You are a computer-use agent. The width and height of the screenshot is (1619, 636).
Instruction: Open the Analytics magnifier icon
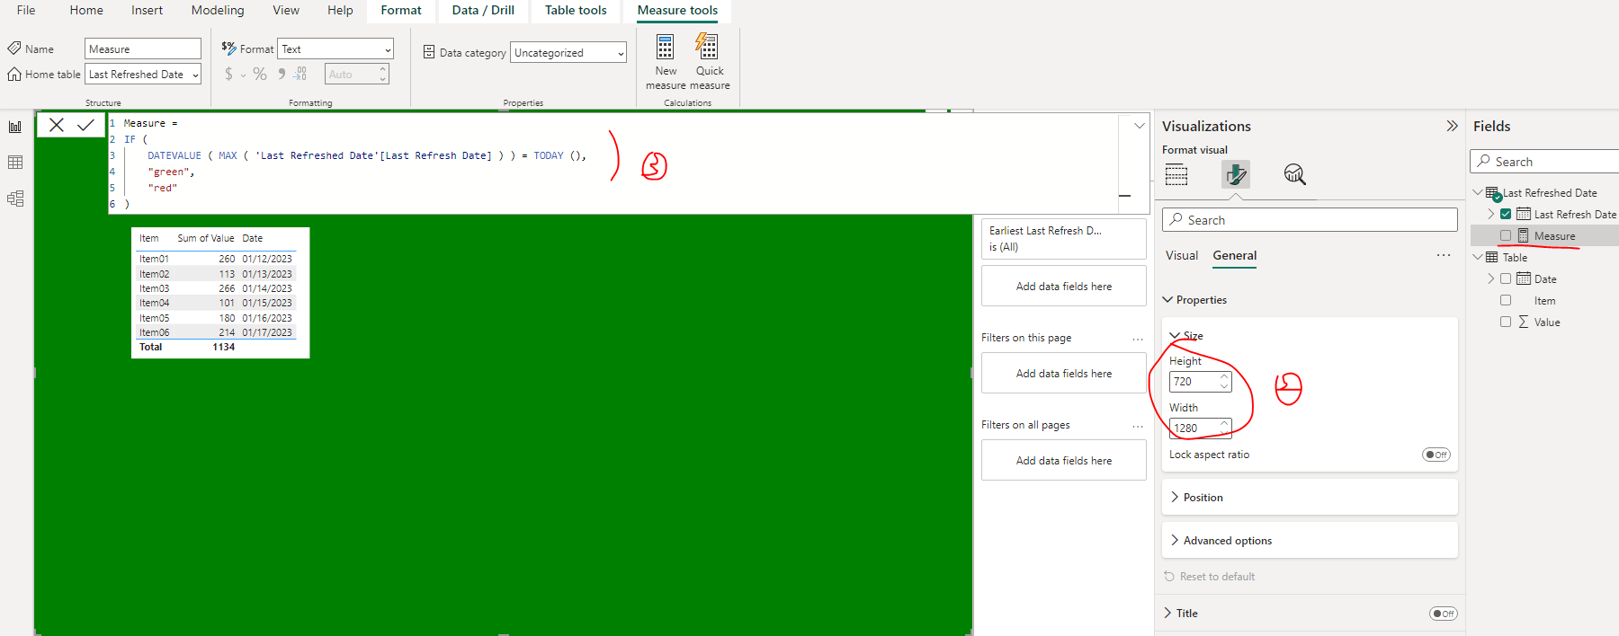pos(1295,174)
